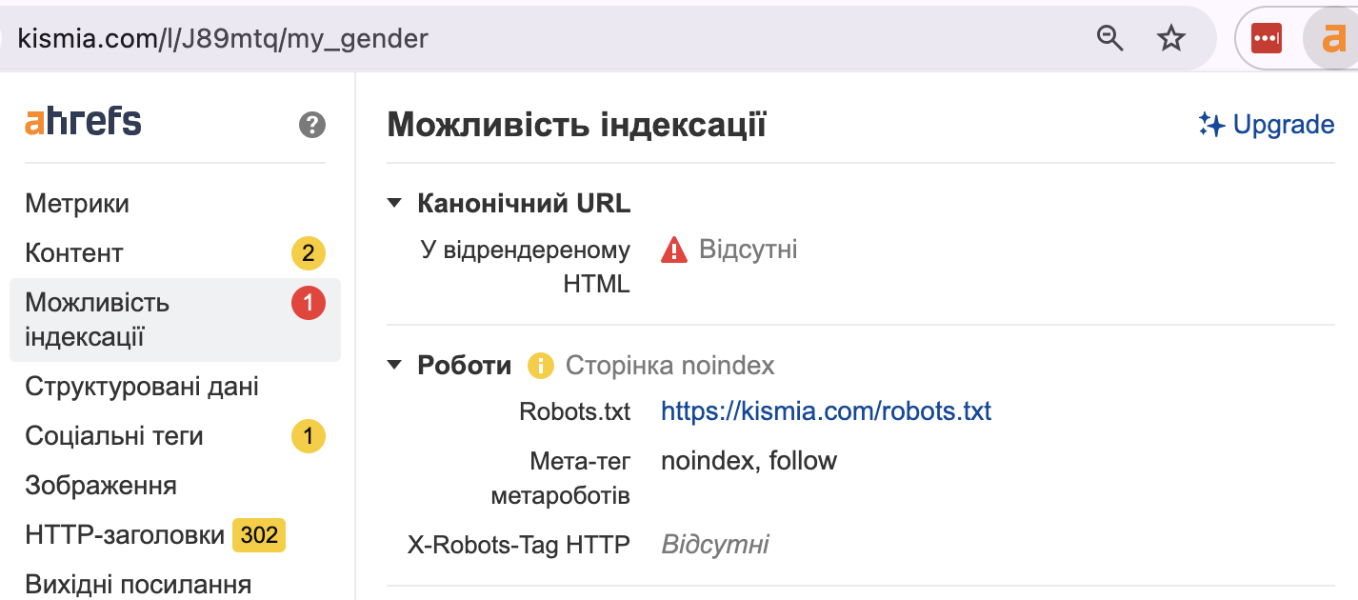Open the Метрики sidebar tab
The width and height of the screenshot is (1358, 600).
point(77,204)
